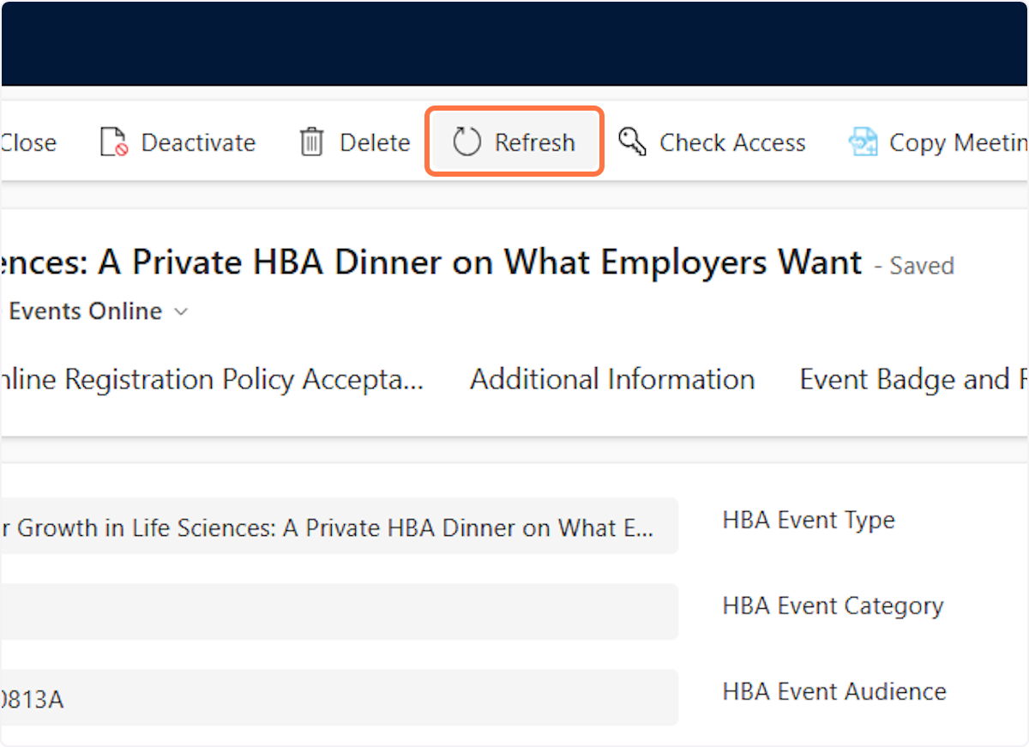Click the Deactivate document icon
The image size is (1029, 747).
pos(114,142)
